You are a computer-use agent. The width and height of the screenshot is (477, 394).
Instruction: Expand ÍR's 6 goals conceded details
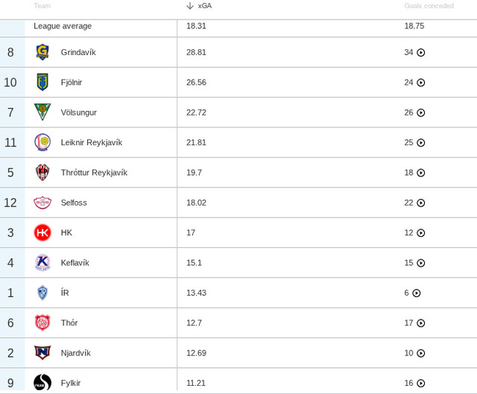point(417,293)
